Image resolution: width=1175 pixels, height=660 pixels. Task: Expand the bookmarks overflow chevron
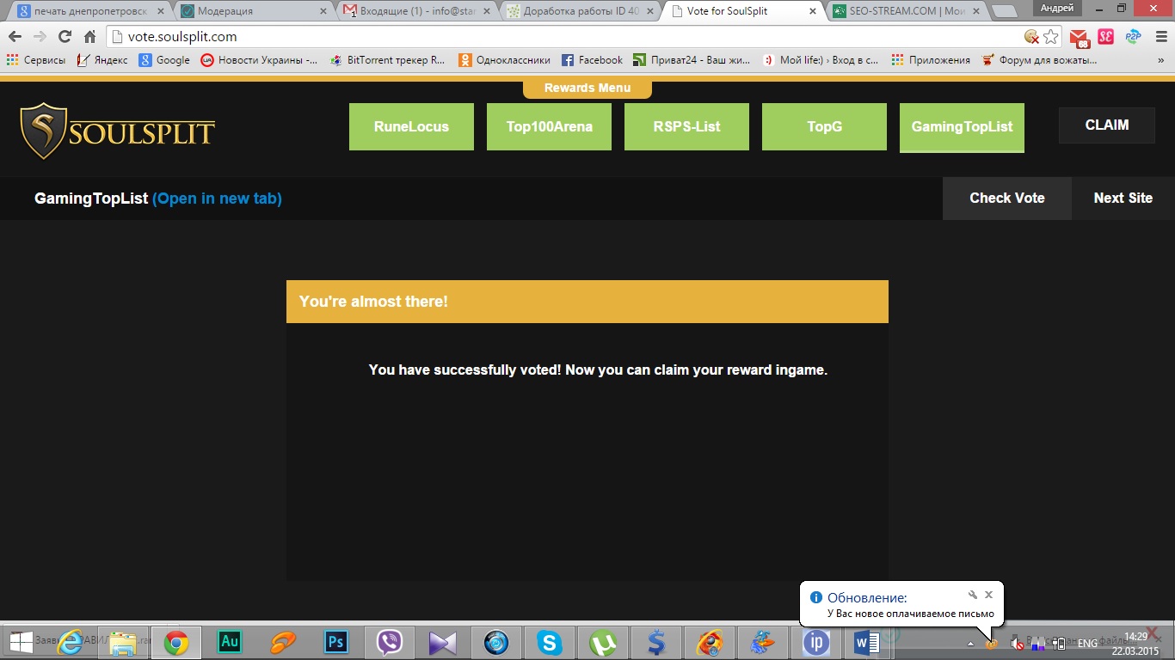pos(1163,60)
